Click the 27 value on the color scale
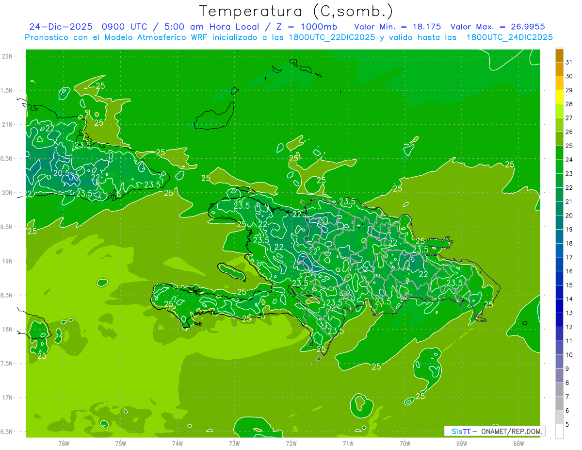Image resolution: width=582 pixels, height=450 pixels. coord(569,118)
